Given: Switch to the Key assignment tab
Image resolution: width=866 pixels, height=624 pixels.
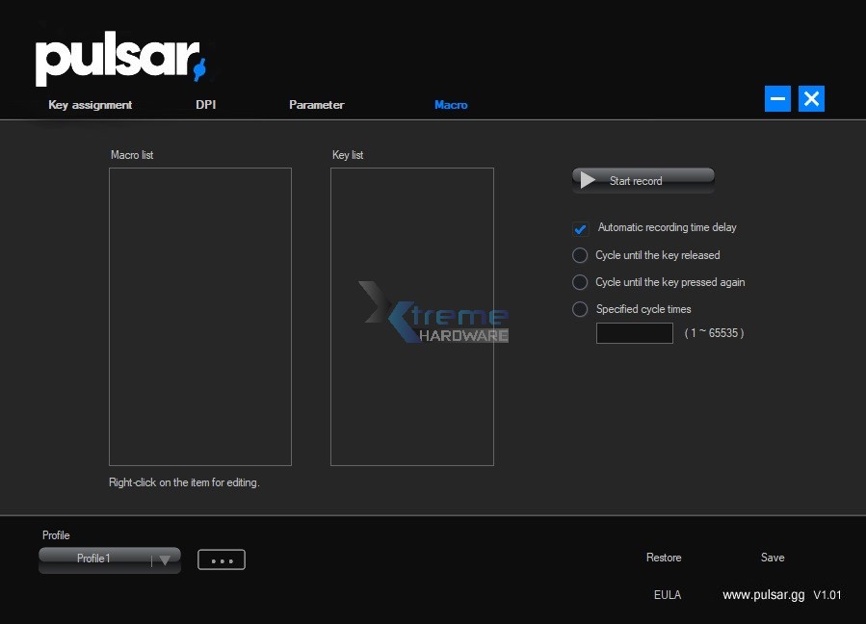Looking at the screenshot, I should click(90, 105).
